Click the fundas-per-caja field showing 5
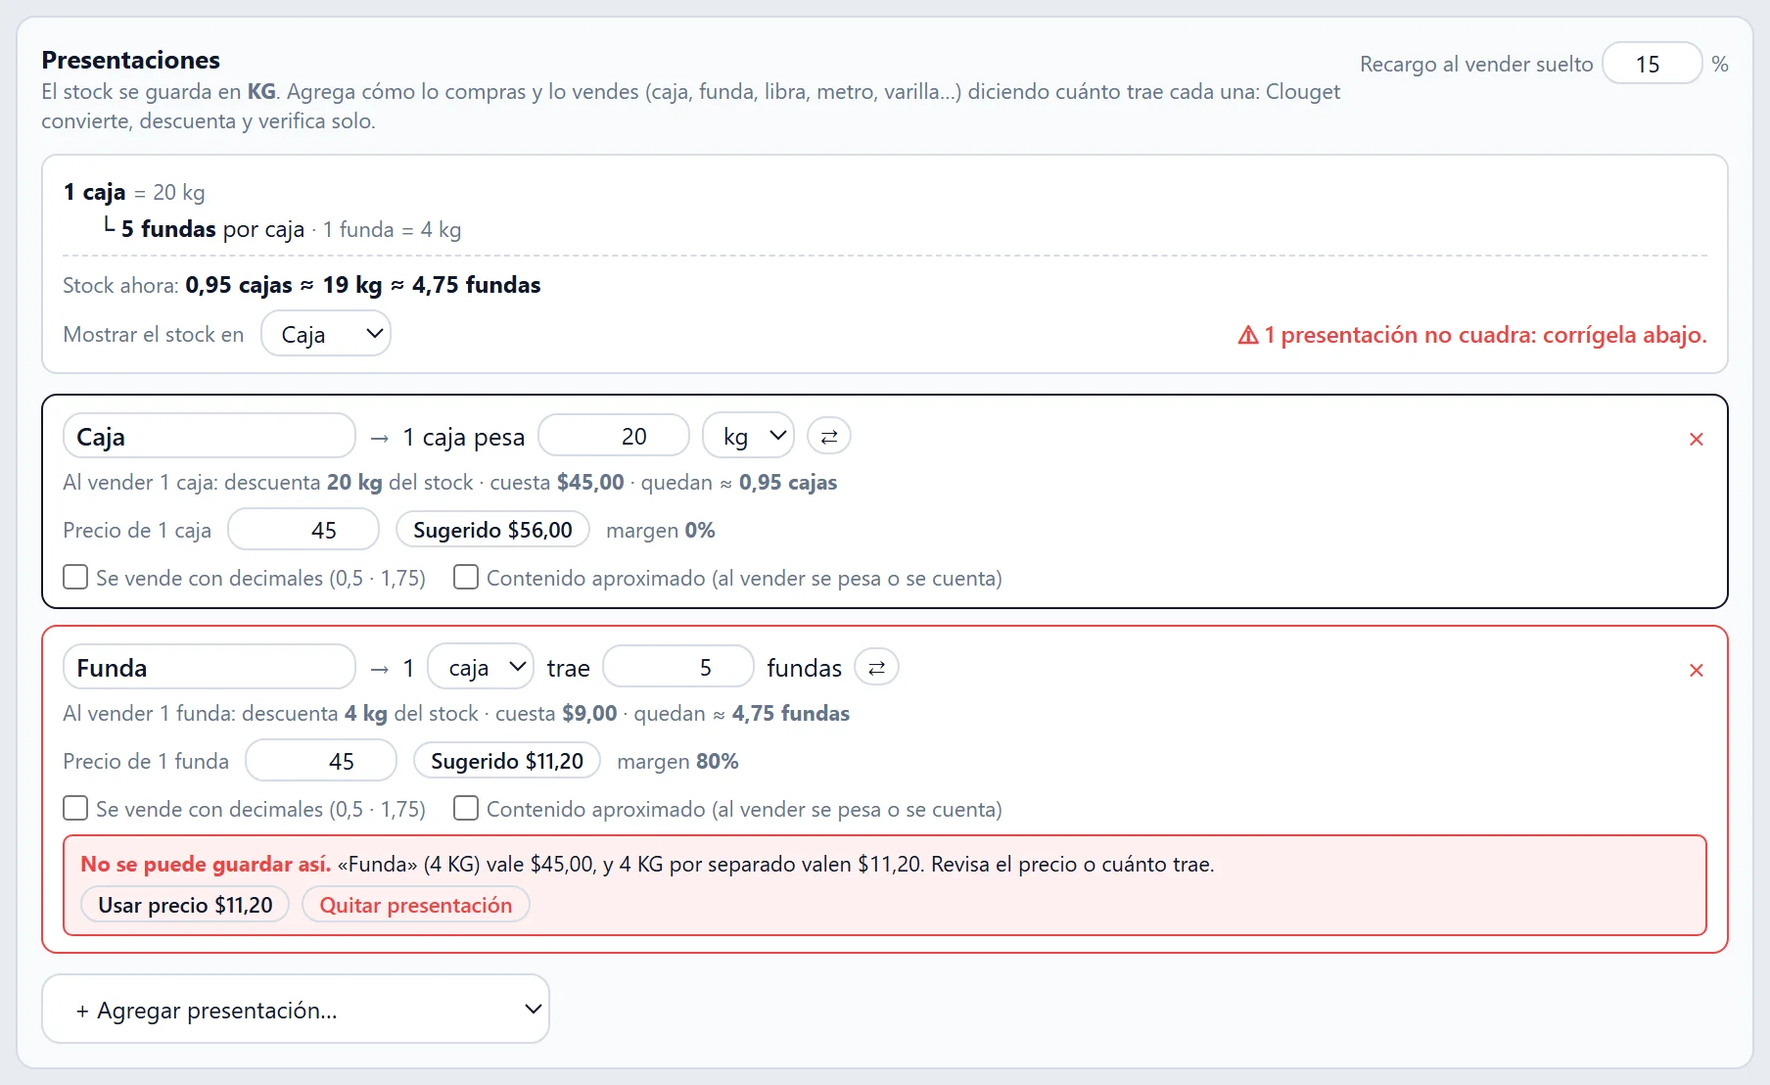The width and height of the screenshot is (1770, 1085). (678, 667)
